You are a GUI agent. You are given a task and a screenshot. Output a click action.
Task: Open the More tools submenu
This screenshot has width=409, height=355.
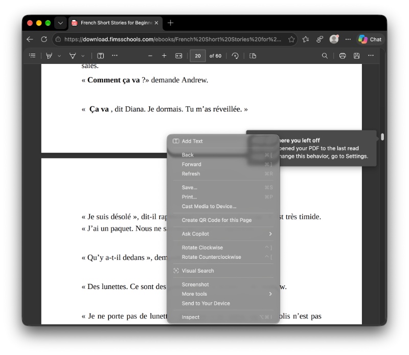223,294
